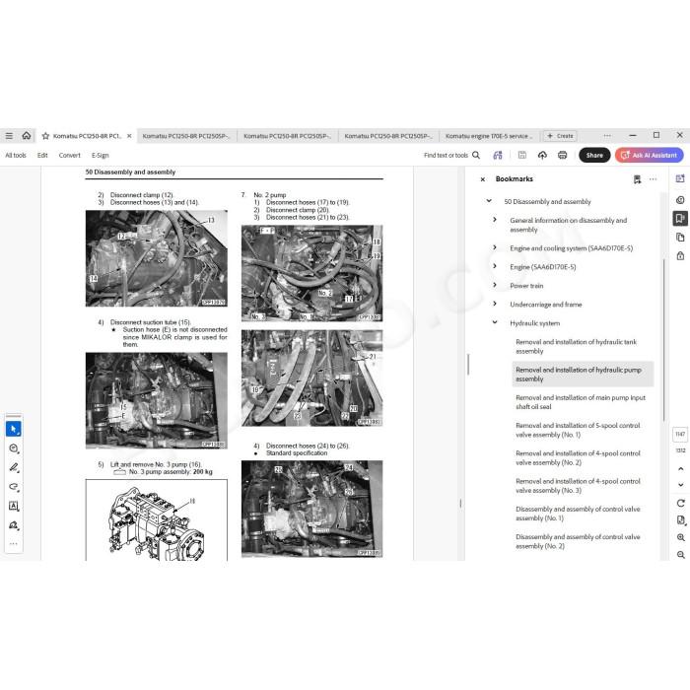
Task: Add a new bookmark icon
Action: (x=637, y=179)
